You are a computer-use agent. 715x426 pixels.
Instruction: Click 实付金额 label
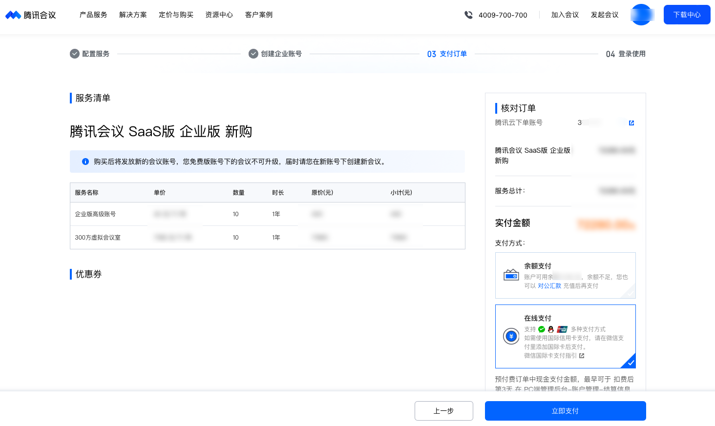click(x=513, y=223)
